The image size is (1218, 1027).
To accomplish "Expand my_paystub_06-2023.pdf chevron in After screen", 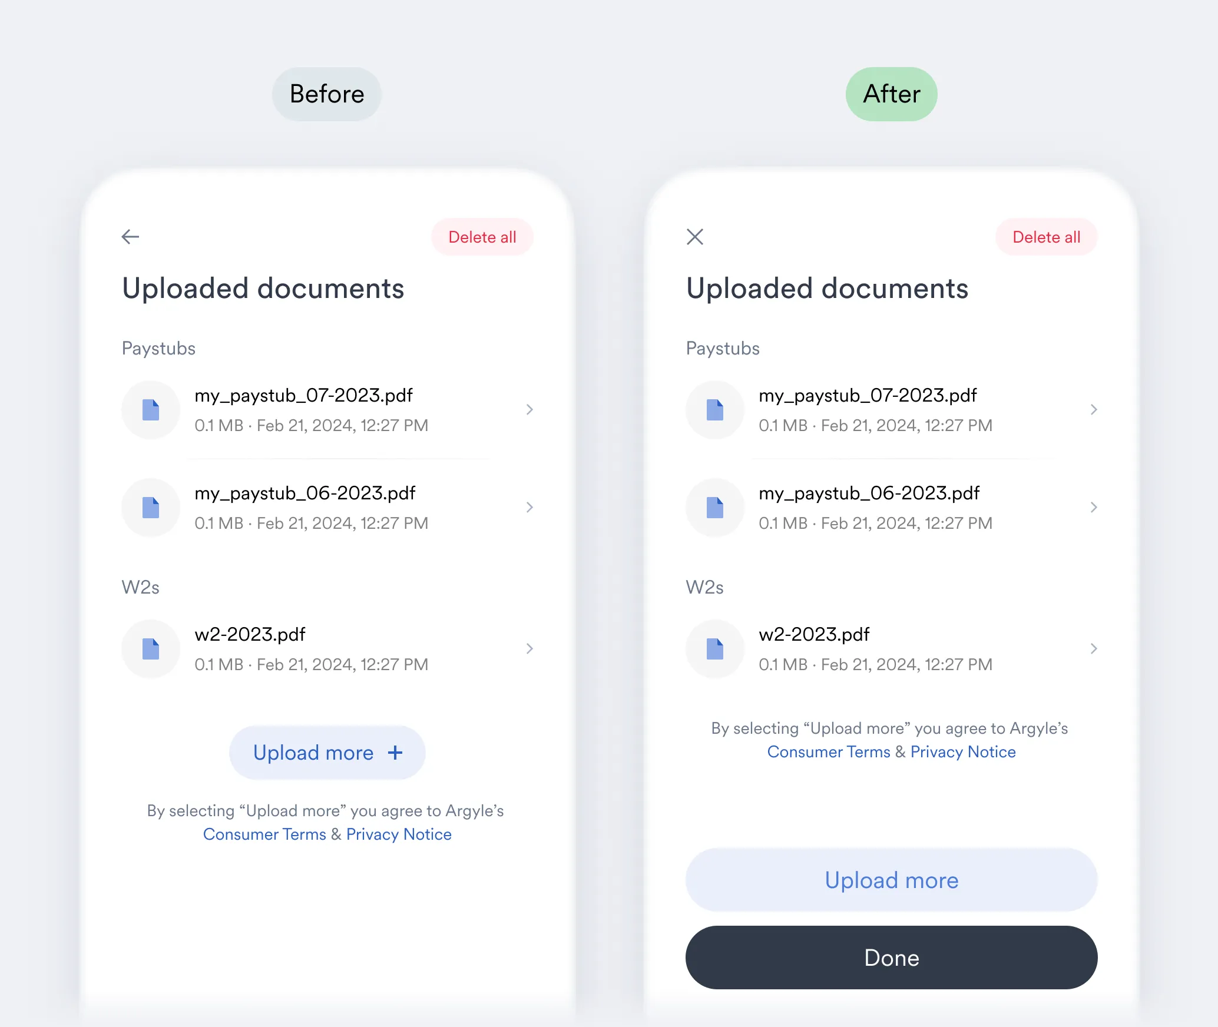I will click(x=1094, y=508).
